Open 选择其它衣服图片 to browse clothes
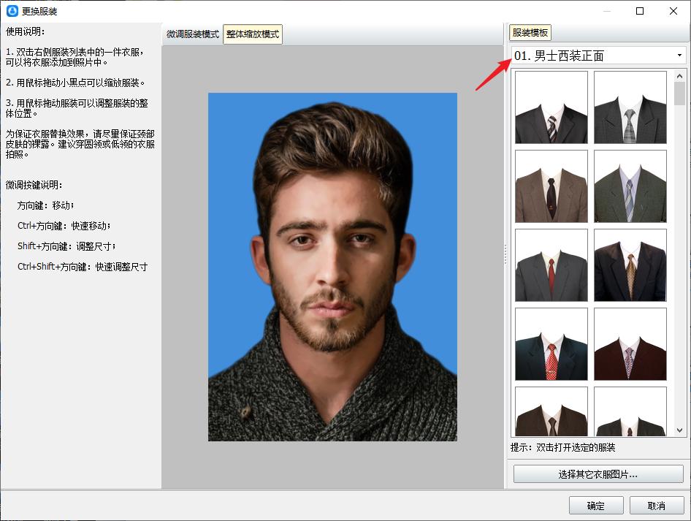The width and height of the screenshot is (691, 521). 597,474
